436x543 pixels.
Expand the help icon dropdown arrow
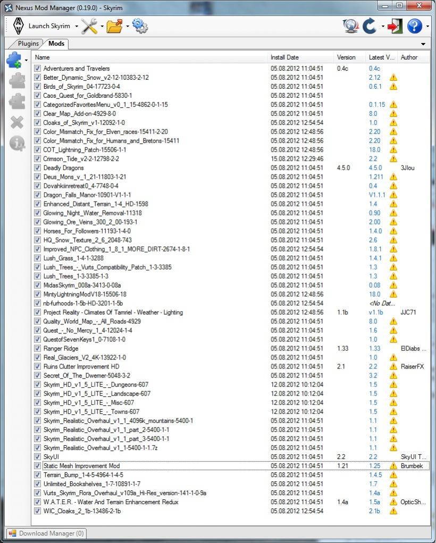coord(427,26)
